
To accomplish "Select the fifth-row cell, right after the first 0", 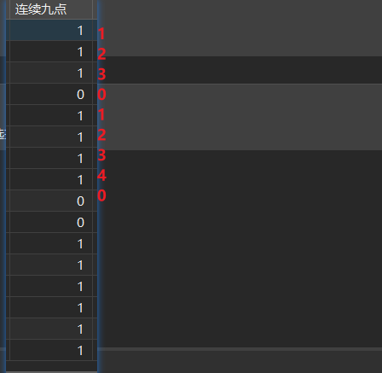I will pyautogui.click(x=51, y=115).
